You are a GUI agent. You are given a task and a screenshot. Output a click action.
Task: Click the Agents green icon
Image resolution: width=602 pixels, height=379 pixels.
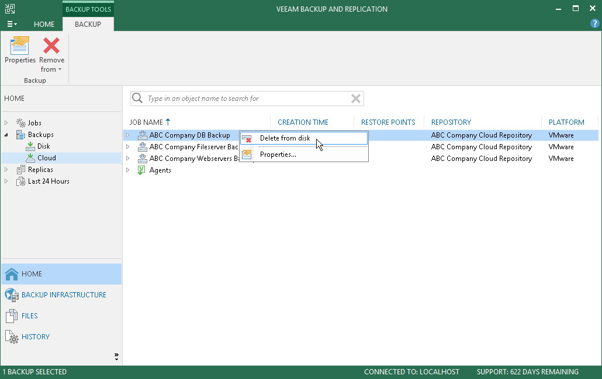point(141,170)
